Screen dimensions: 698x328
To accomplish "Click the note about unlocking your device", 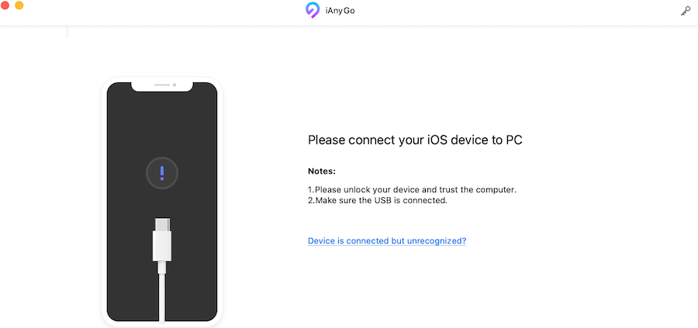I will click(412, 189).
